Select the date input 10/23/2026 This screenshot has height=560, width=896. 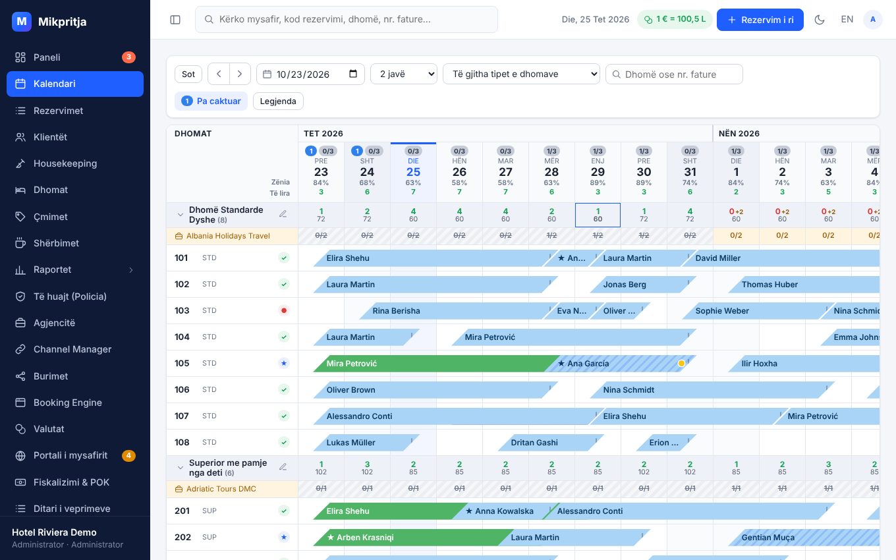(310, 74)
